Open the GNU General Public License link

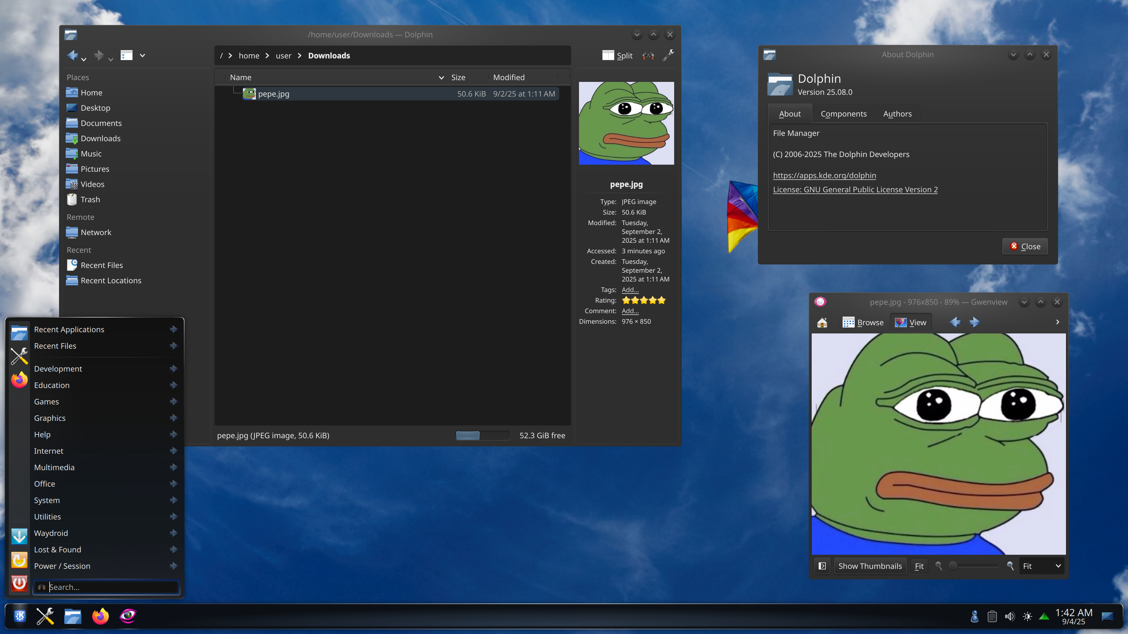855,189
